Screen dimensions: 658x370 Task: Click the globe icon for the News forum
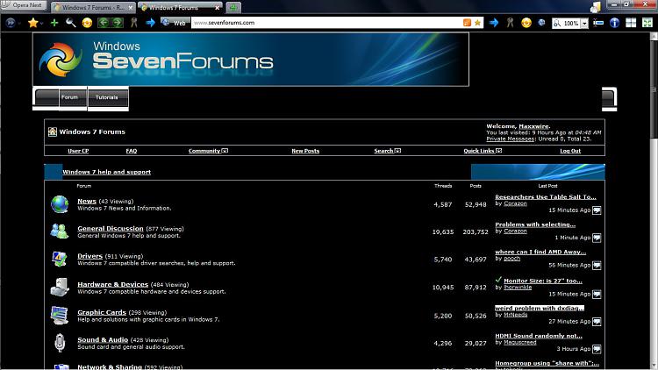coord(60,204)
